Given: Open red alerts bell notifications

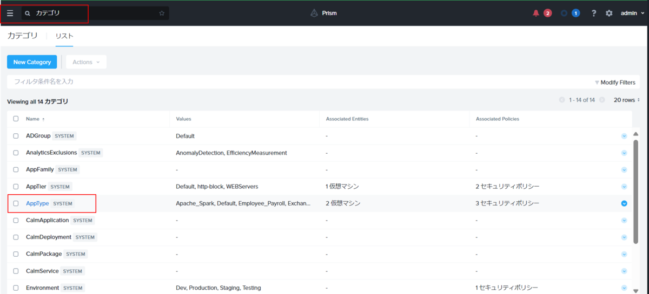Looking at the screenshot, I should pos(536,13).
